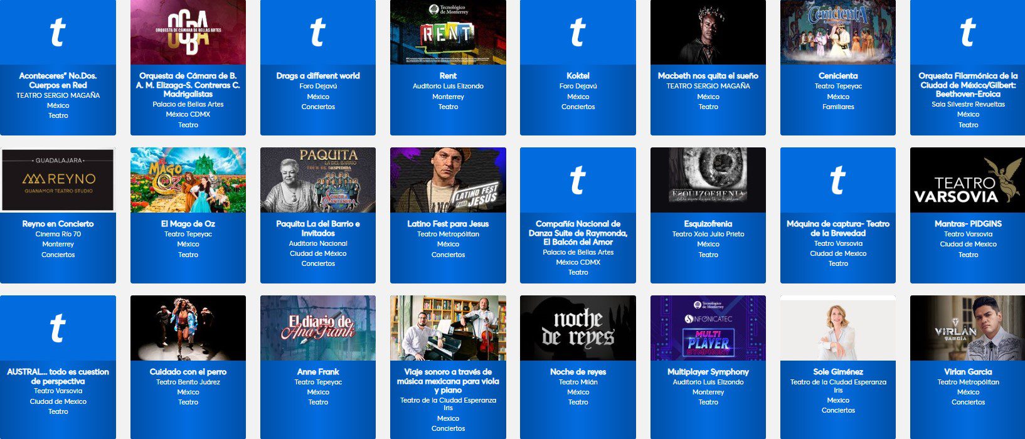This screenshot has height=439, width=1025.
Task: Click the Sala Silvestre Revueltas venue text
Action: click(968, 104)
